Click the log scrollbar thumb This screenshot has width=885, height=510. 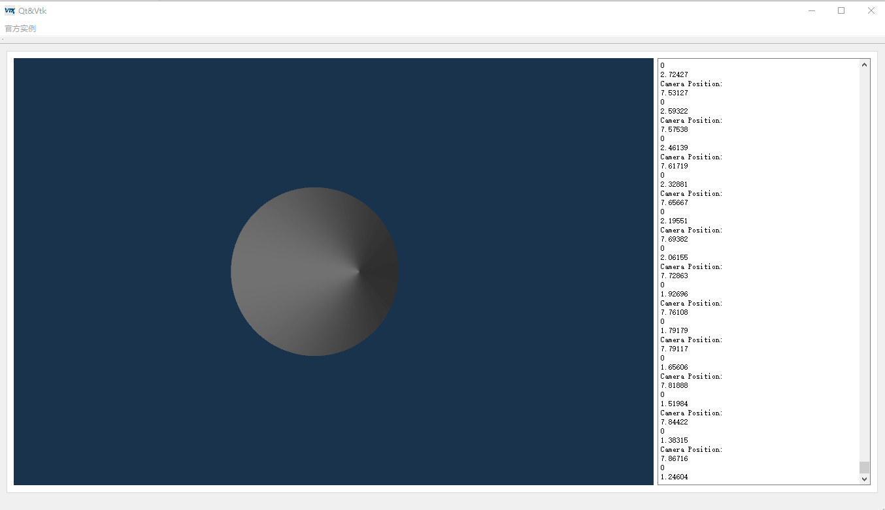865,467
